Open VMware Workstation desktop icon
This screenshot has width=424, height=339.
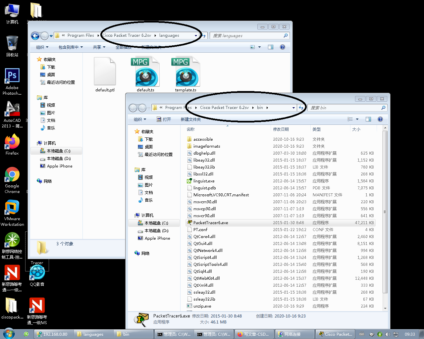(12, 213)
